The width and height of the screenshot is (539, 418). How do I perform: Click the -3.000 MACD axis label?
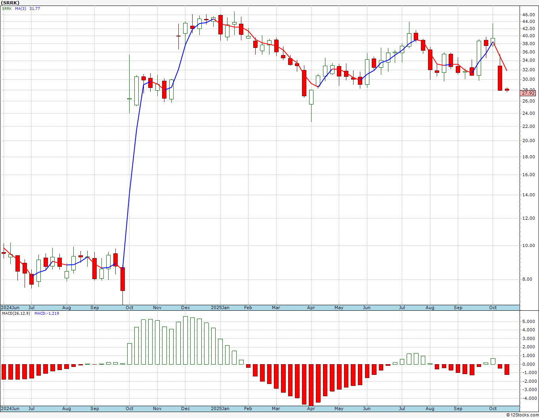(529, 390)
